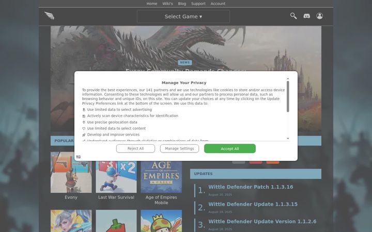Viewport: 372px width, 232px height.
Task: Click the scroll up arrow in dialog
Action: (288, 78)
